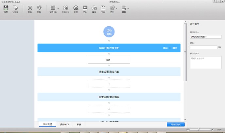This screenshot has height=133, width=225.
Task: Select the 热区 (Hotspot) tool icon
Action: click(x=76, y=8)
